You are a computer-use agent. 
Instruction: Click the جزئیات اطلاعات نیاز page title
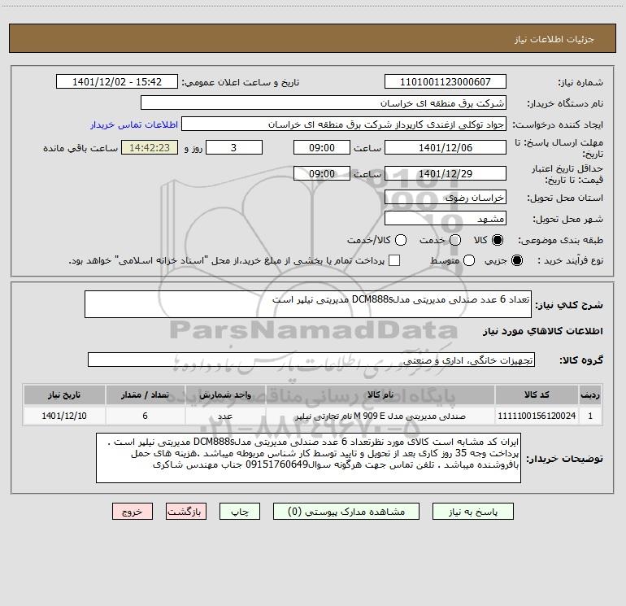[x=554, y=39]
